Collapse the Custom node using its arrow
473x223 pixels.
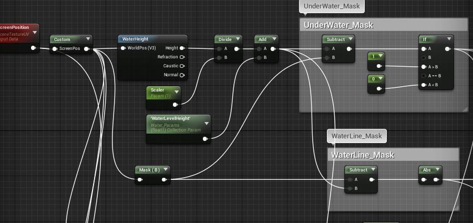point(88,39)
